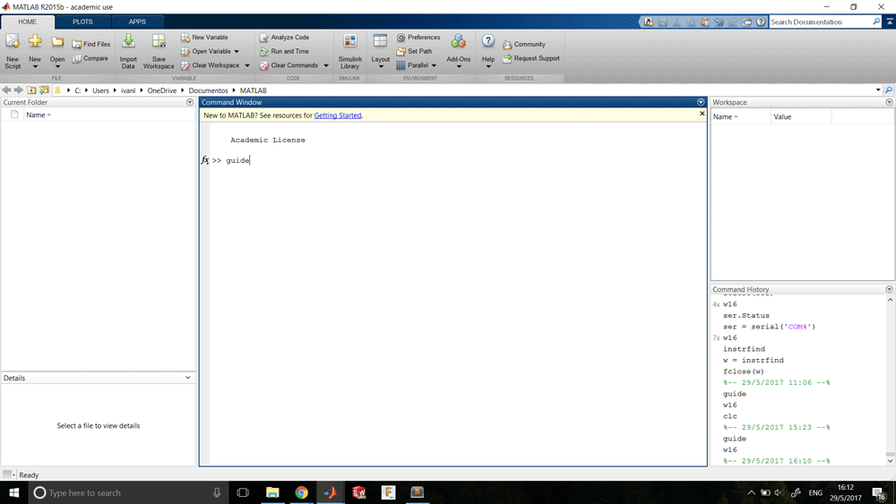
Task: Open the Add-Ons menu
Action: (x=458, y=51)
